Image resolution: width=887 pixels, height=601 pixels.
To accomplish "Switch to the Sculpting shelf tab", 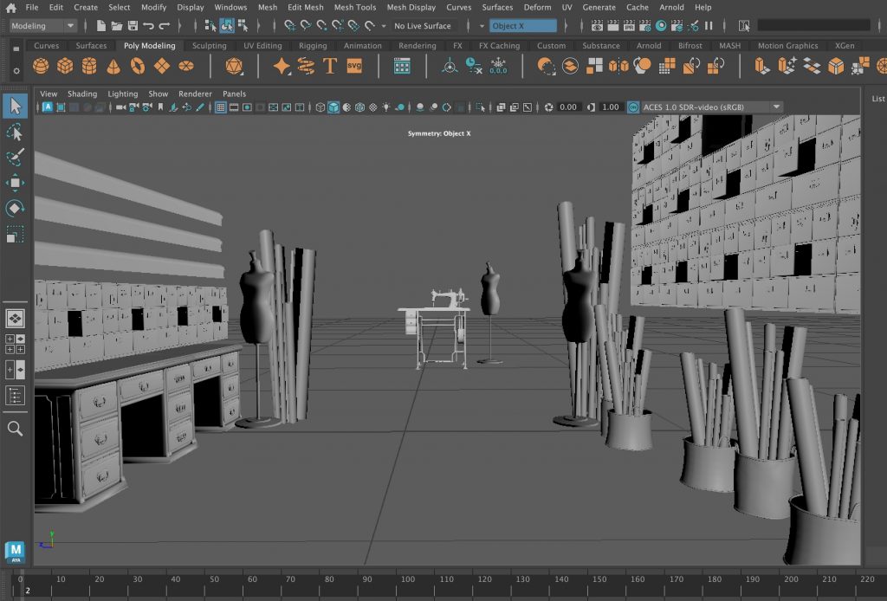I will [x=210, y=46].
